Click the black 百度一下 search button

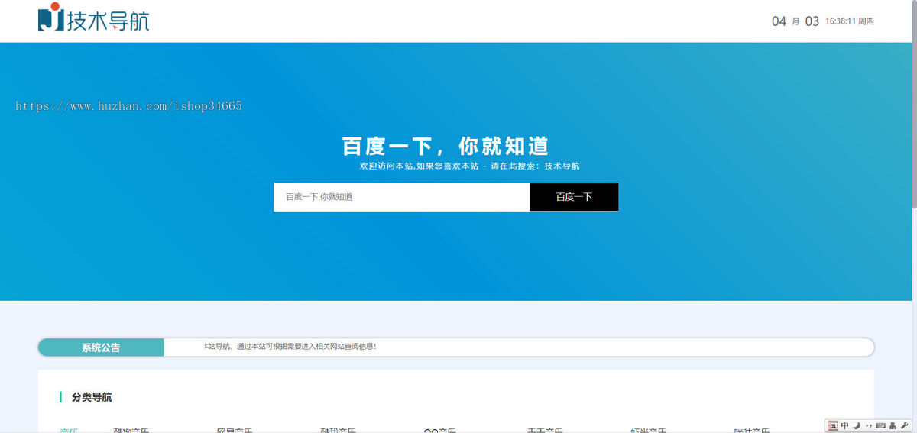574,197
